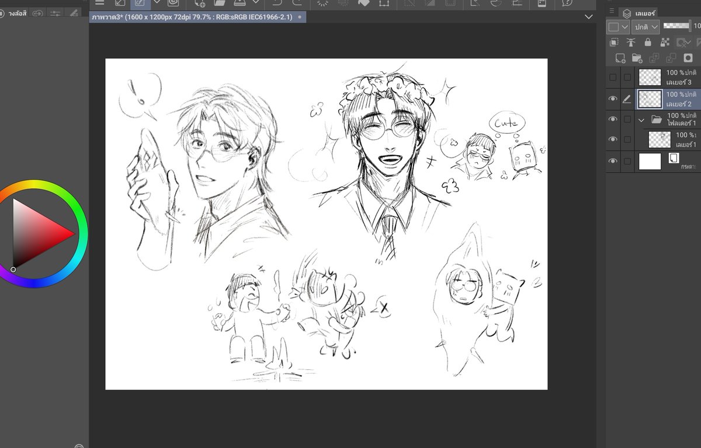701x448 pixels.
Task: Select the white paper layer thumbnail
Action: (650, 161)
